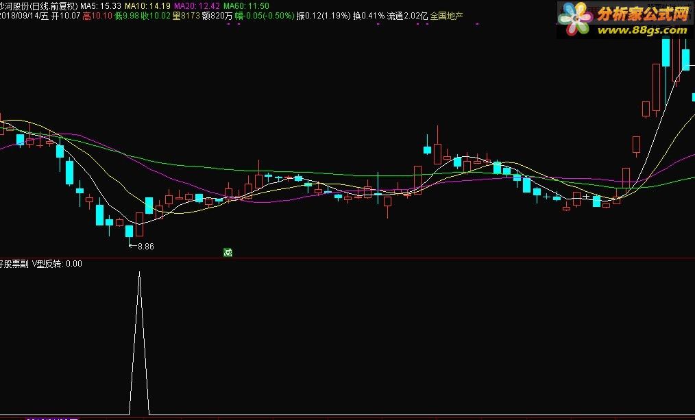Click the high price 高10.10 value
Screen dimensions: 695x420
[x=97, y=16]
